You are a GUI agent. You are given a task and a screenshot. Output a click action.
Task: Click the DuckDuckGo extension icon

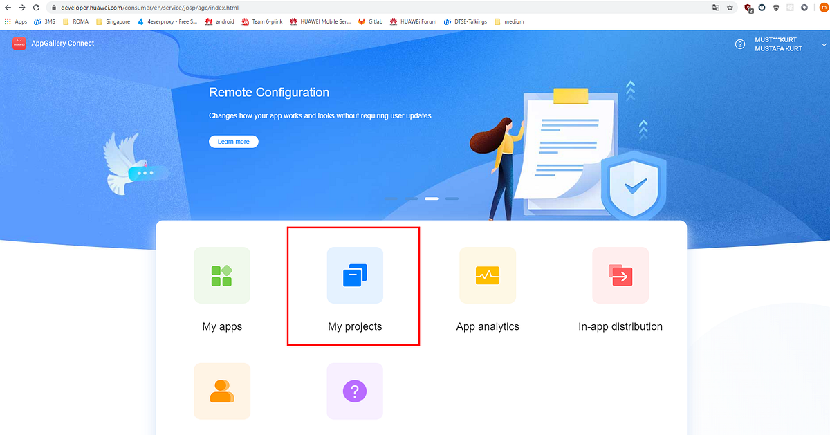[x=763, y=8]
